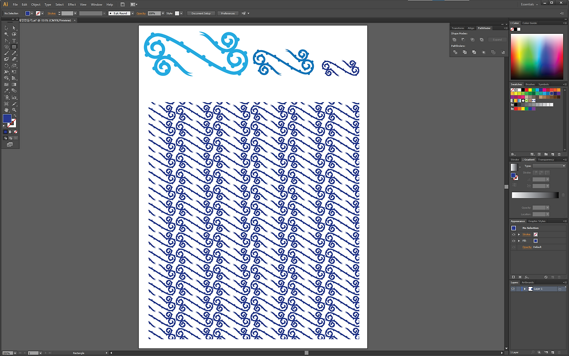This screenshot has width=569, height=356.
Task: Expand the Fill row in Appearance panel
Action: tap(519, 241)
